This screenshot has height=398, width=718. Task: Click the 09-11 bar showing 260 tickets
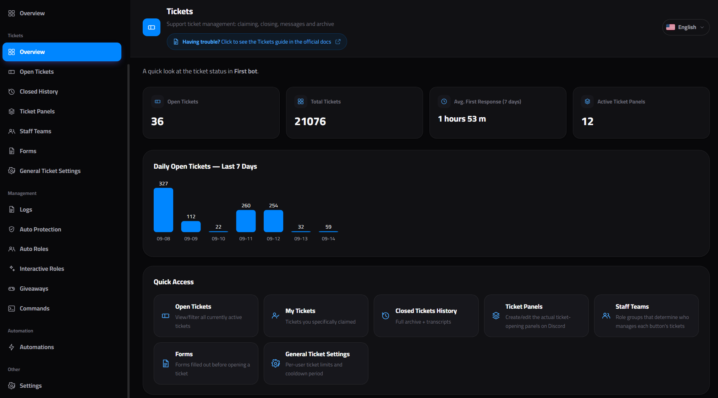246,221
